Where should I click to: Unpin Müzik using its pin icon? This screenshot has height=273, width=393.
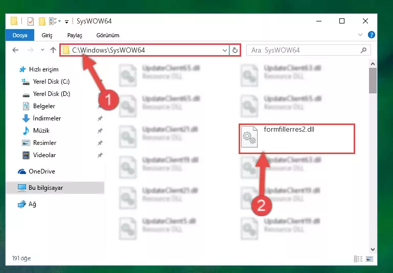pos(100,131)
